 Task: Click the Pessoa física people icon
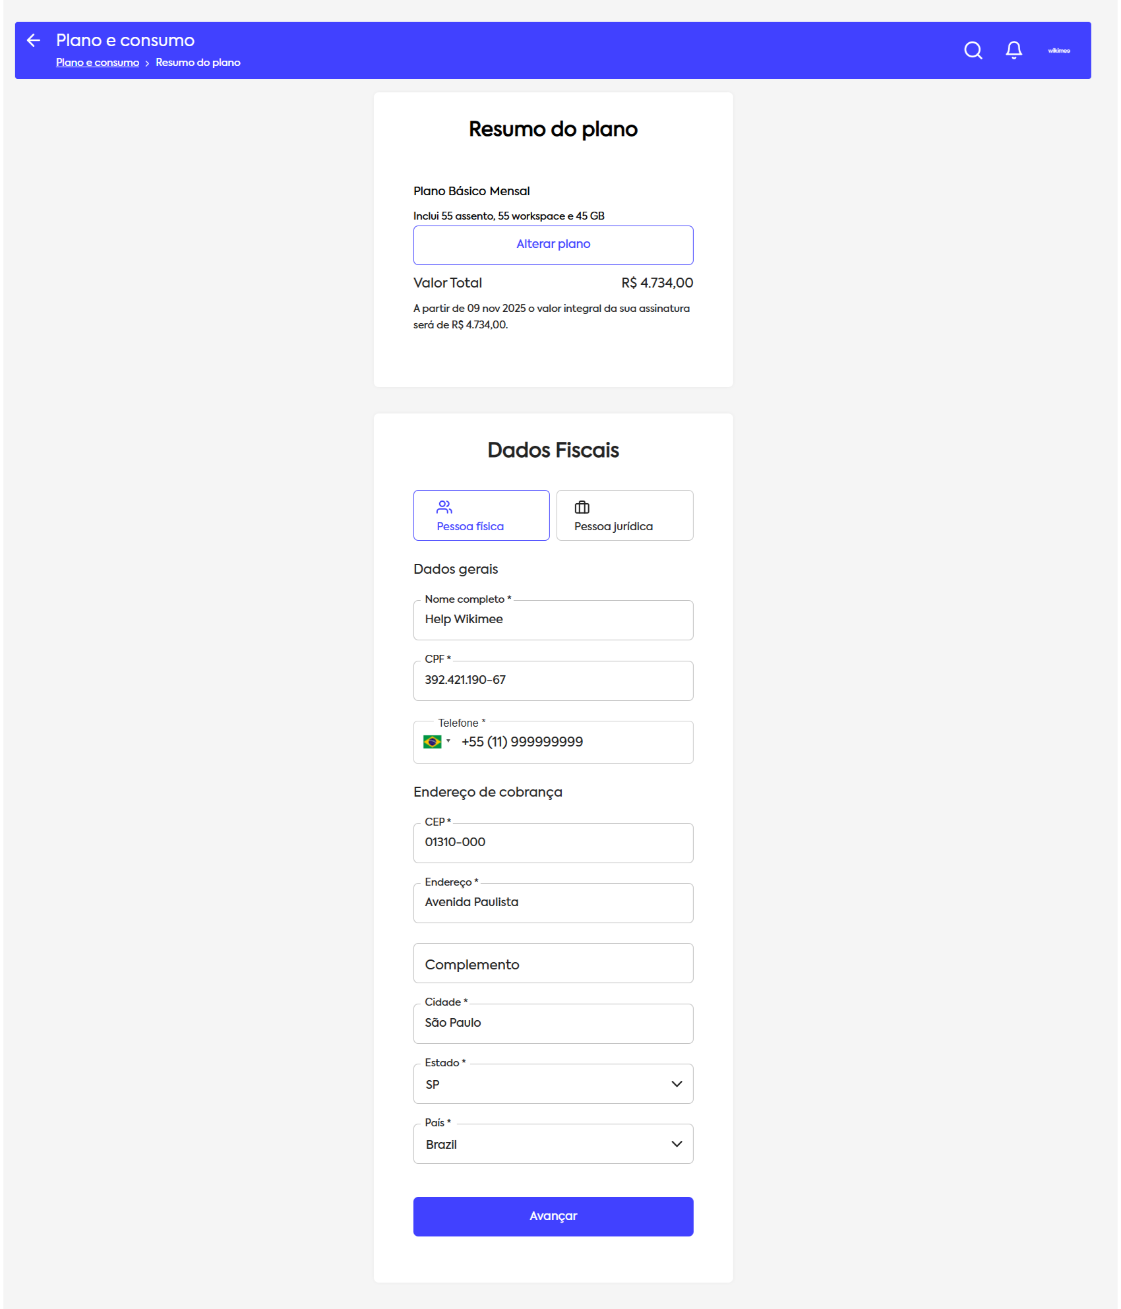click(x=444, y=507)
